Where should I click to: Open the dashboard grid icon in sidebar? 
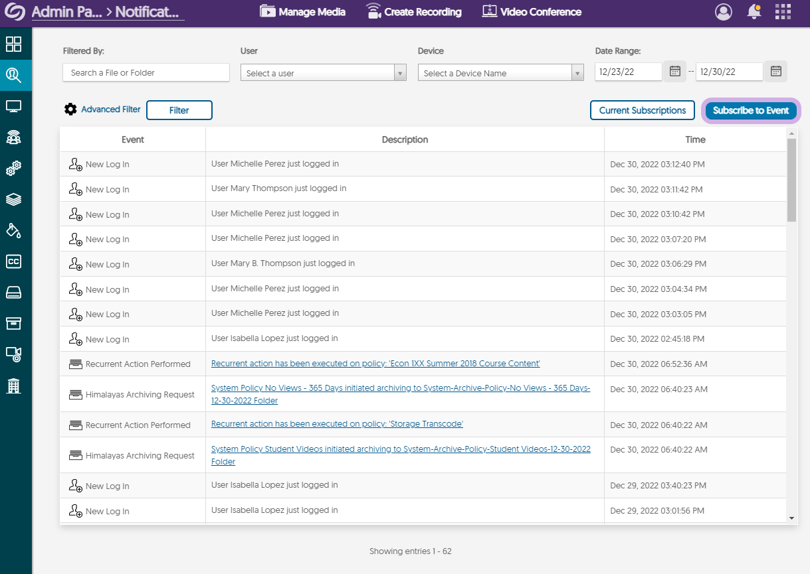[13, 44]
